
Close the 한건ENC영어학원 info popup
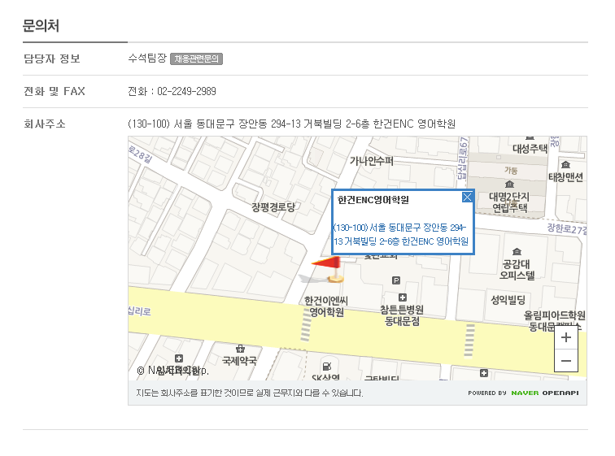click(467, 197)
